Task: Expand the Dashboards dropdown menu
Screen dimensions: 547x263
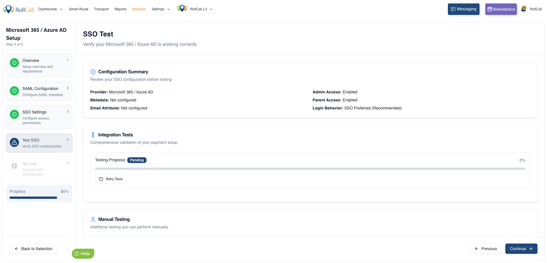Action: pos(51,9)
